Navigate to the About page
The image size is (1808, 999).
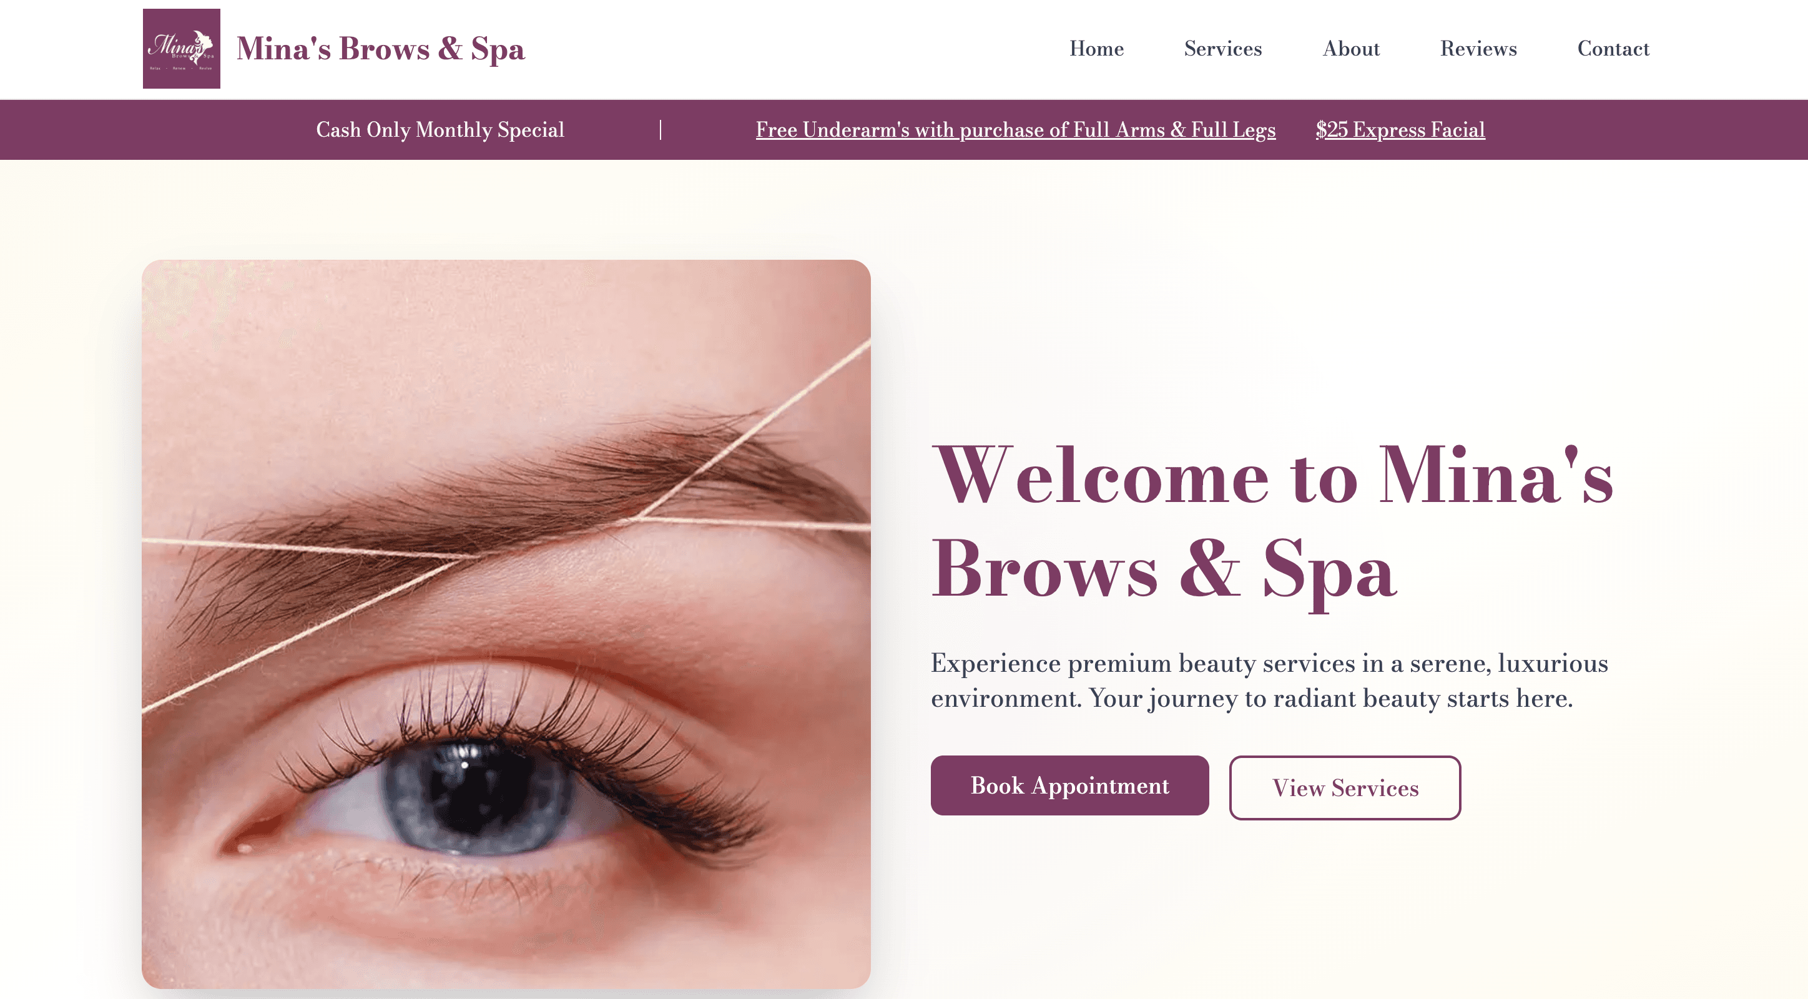[x=1351, y=49]
